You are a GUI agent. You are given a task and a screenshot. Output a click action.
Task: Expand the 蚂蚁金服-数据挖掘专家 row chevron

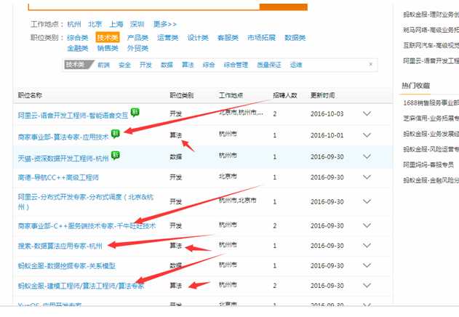tap(367, 265)
